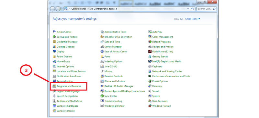Click the Flash Player (32-bit) icon

pos(150,51)
